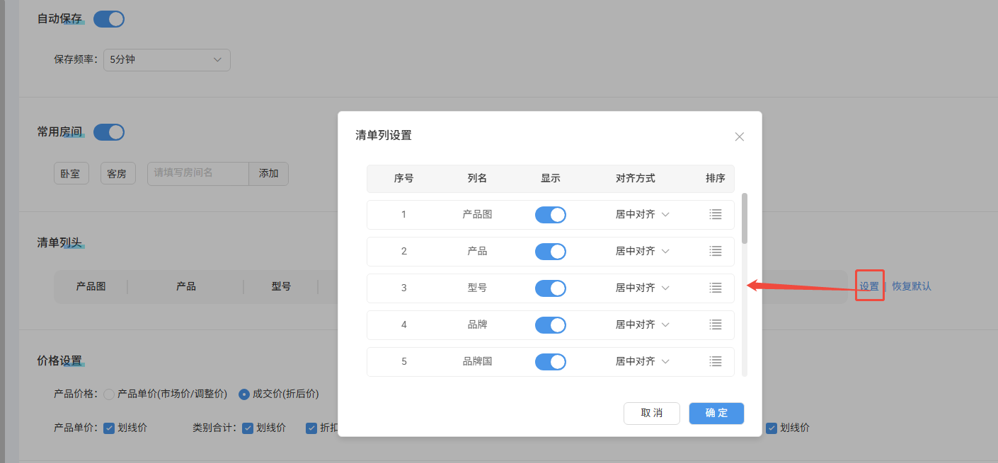The height and width of the screenshot is (463, 998).
Task: Open alignment dropdown for 品牌国 row
Action: click(x=642, y=361)
